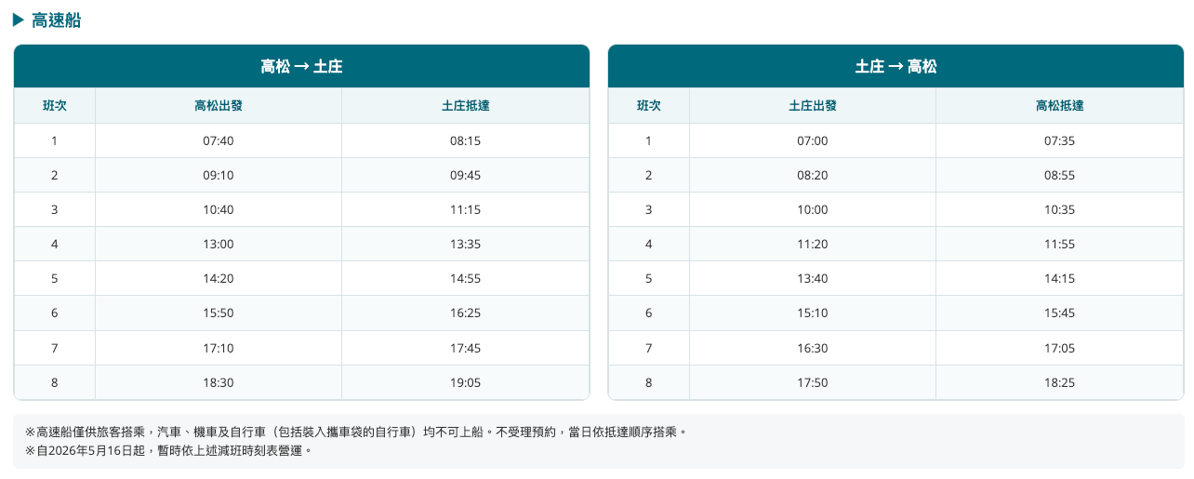The height and width of the screenshot is (479, 1194).
Task: Click 班次 header in 高松 → 土庄 table
Action: click(55, 106)
